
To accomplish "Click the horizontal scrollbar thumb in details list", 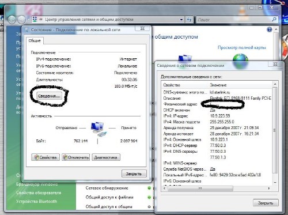I will (200, 188).
